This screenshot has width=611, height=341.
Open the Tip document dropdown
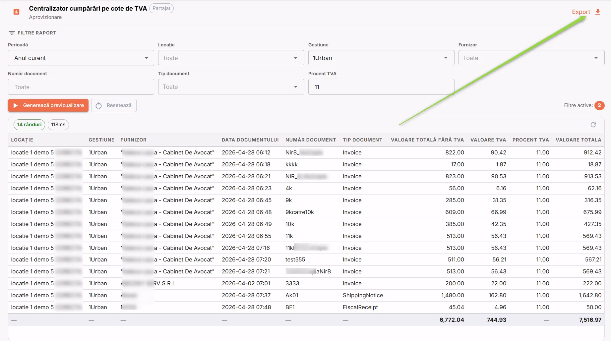point(231,87)
